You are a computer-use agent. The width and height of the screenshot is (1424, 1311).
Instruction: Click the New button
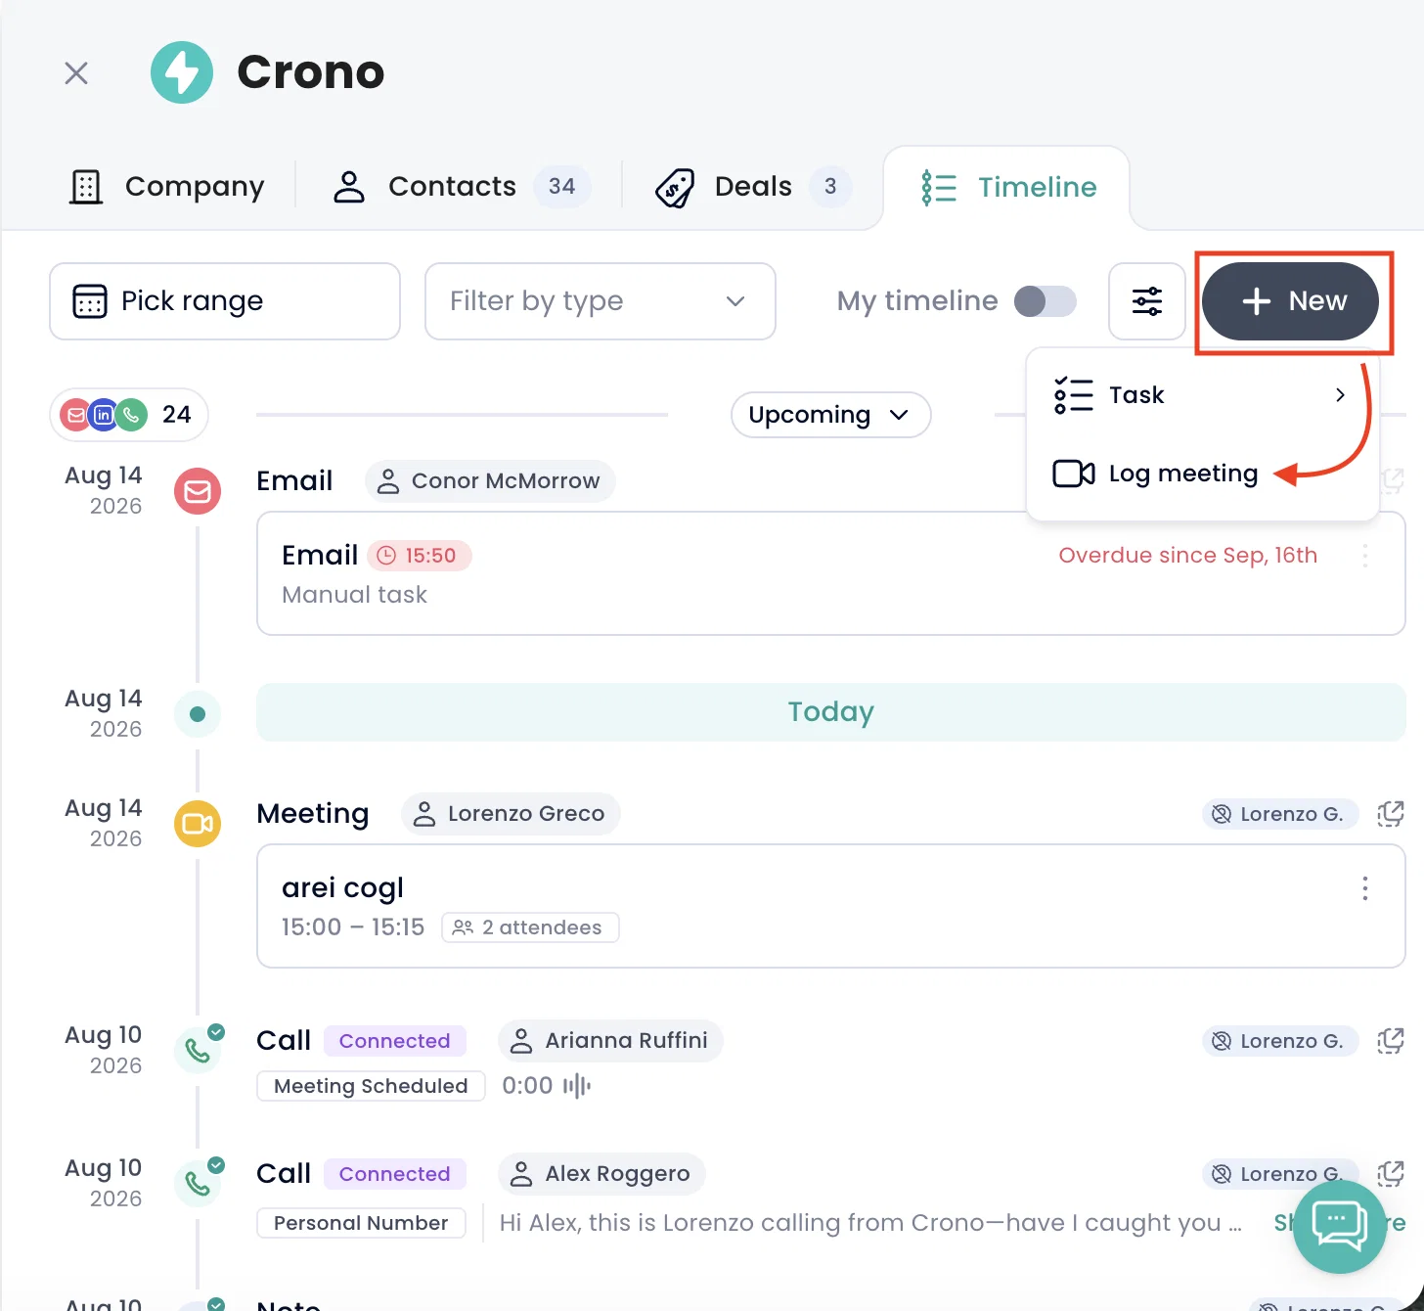click(x=1290, y=301)
